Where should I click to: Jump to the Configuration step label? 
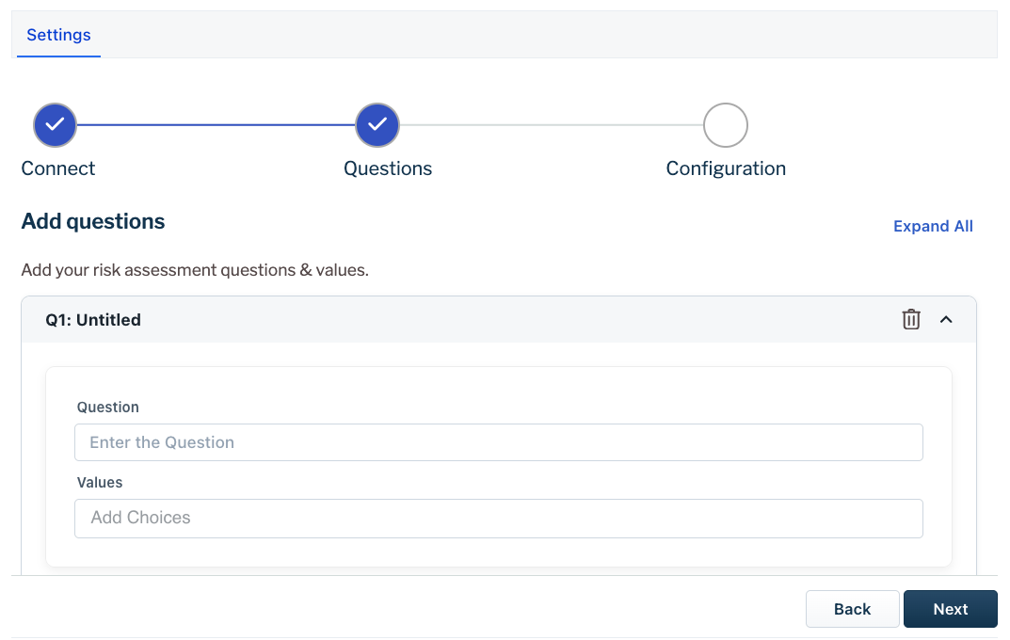pos(726,168)
